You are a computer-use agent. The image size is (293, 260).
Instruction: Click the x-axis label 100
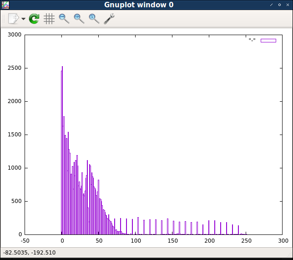[136, 241]
